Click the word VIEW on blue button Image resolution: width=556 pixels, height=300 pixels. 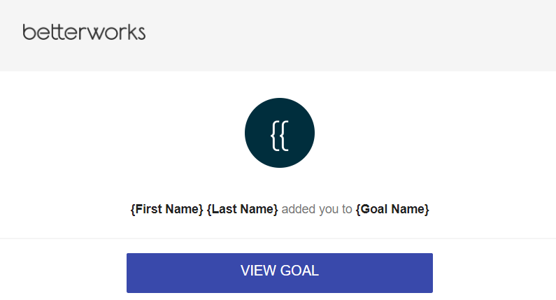[258, 271]
